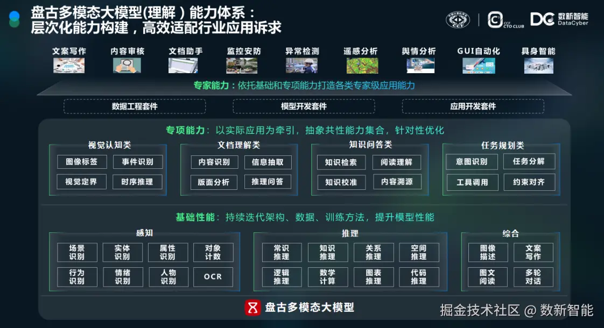Click the 约束对齐 box
Image resolution: width=604 pixels, height=328 pixels.
point(529,182)
